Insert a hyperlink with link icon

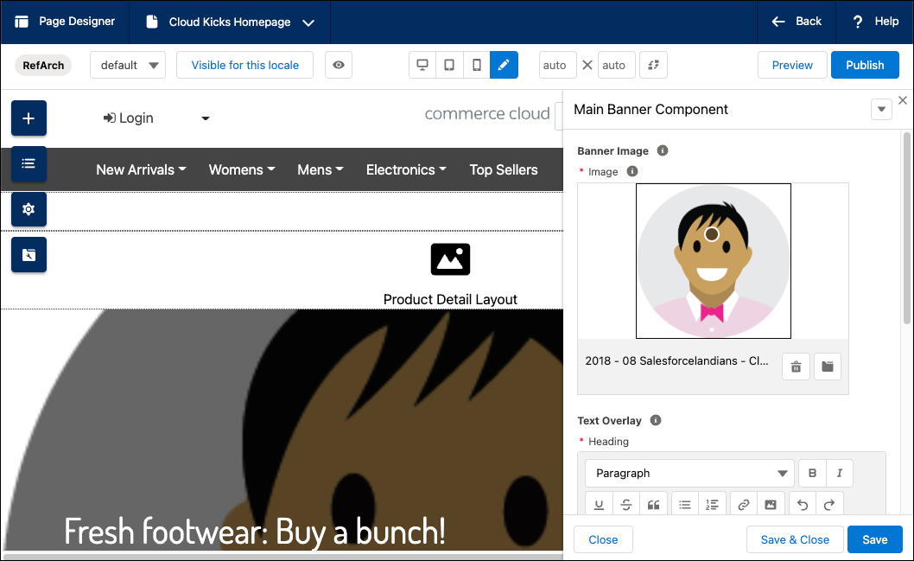pyautogui.click(x=743, y=505)
